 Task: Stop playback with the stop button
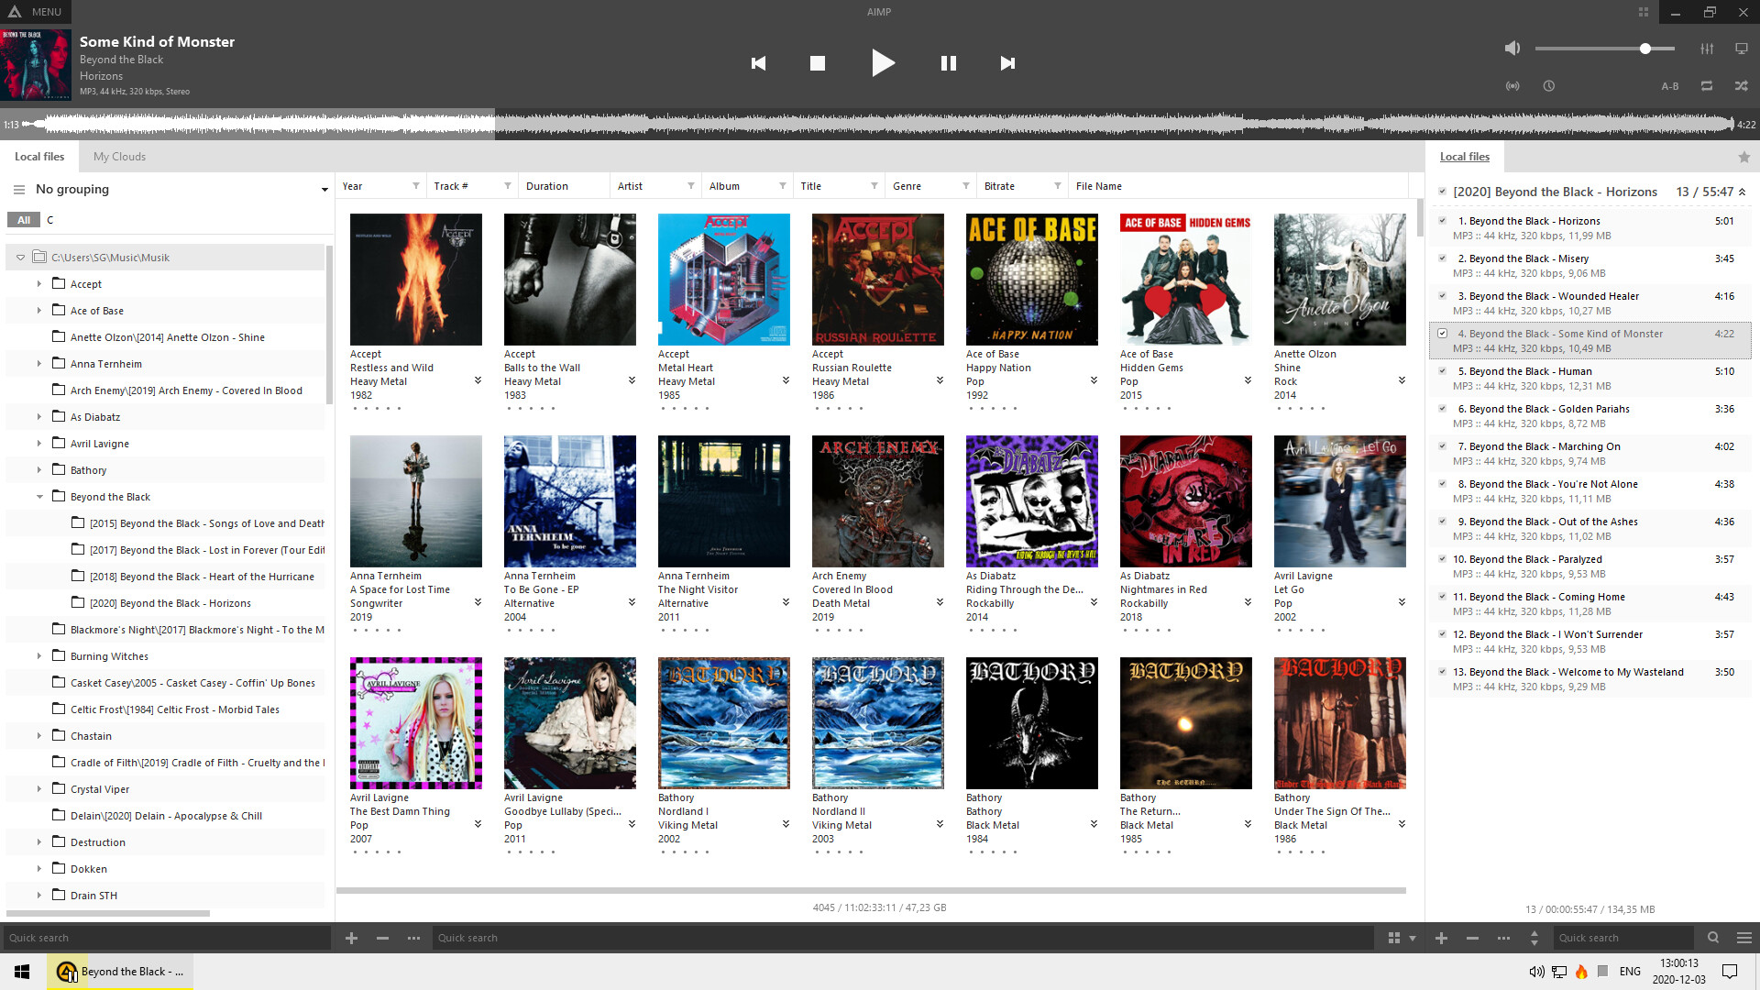pyautogui.click(x=818, y=63)
